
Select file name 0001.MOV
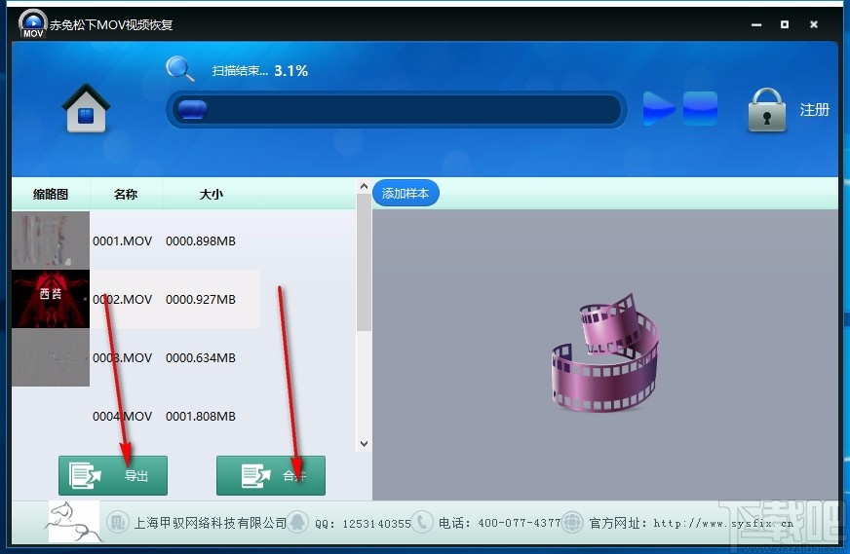pyautogui.click(x=123, y=241)
